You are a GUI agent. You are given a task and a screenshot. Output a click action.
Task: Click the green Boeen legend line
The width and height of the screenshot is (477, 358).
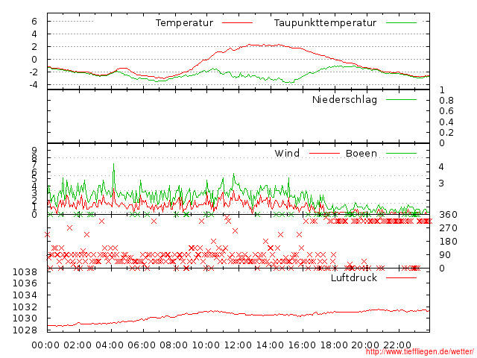pyautogui.click(x=401, y=153)
